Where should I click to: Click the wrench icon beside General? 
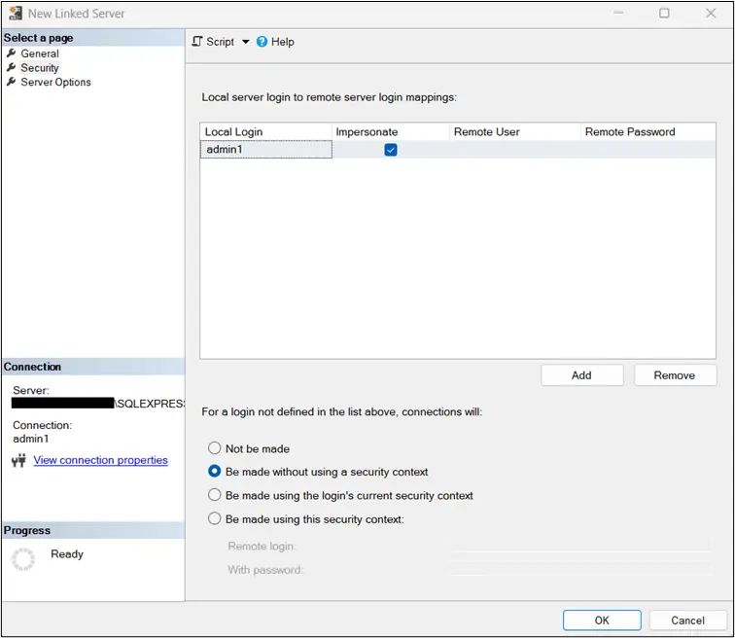[12, 53]
